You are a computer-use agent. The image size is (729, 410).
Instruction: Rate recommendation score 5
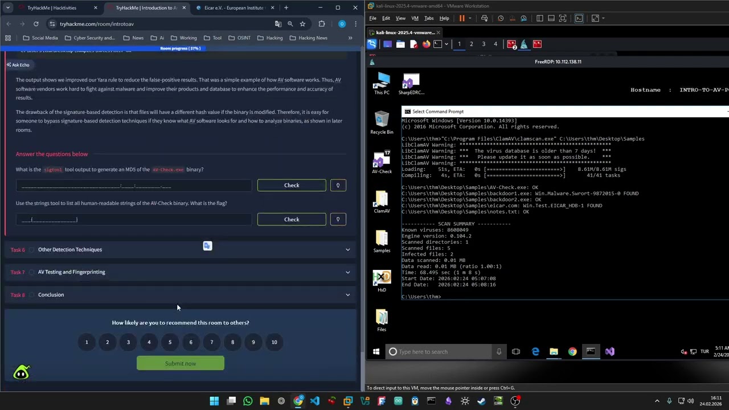[170, 342]
